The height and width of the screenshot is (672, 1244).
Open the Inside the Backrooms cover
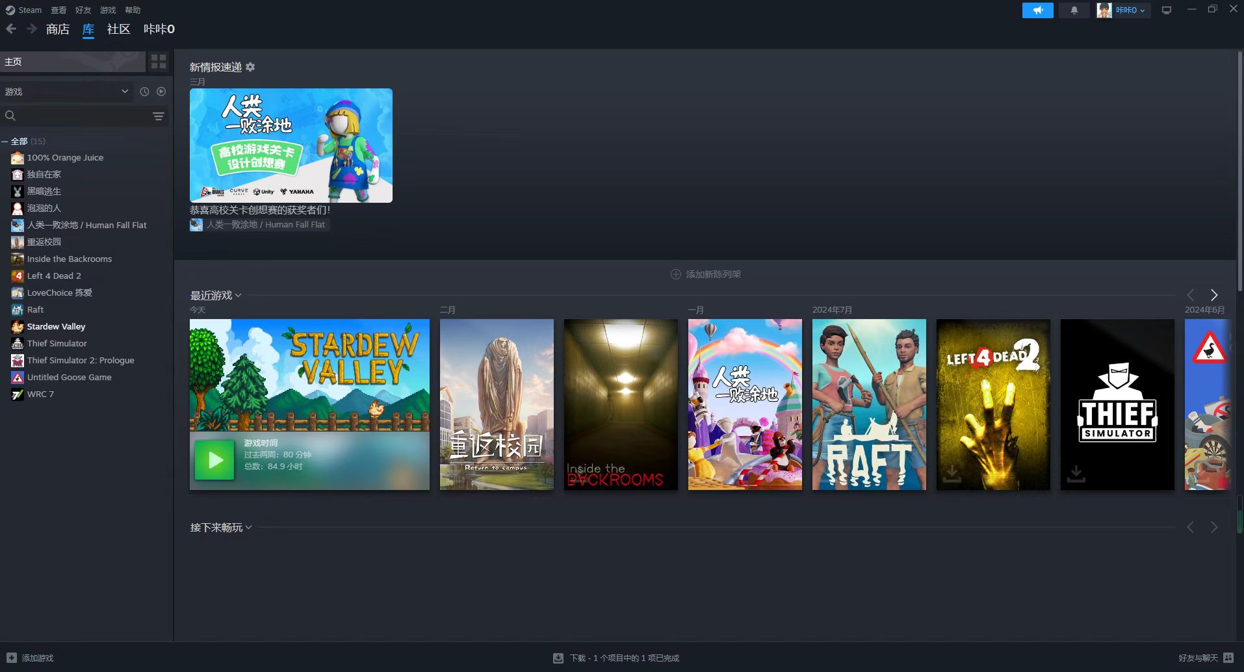[x=621, y=404]
